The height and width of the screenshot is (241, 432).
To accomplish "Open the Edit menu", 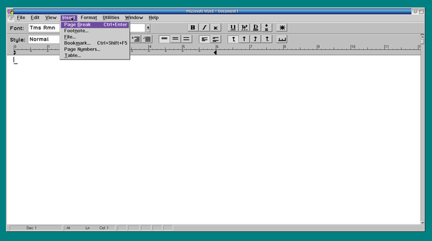I will 35,18.
